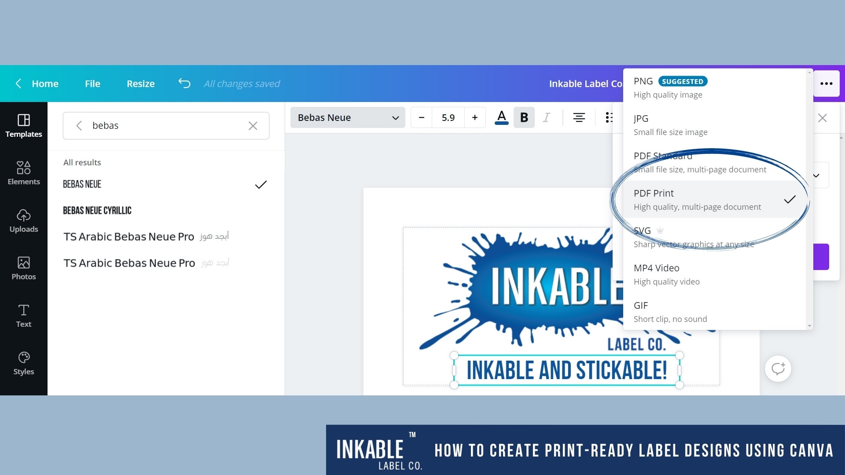The width and height of the screenshot is (845, 475).
Task: Clear the bebas search query
Action: click(253, 126)
